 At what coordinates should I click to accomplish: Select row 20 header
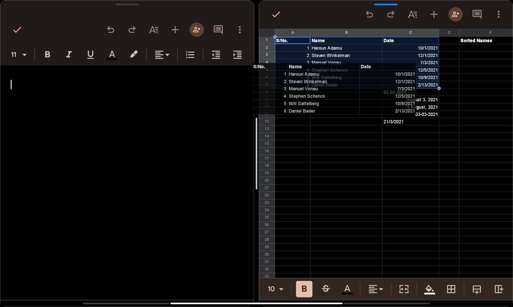click(x=267, y=180)
